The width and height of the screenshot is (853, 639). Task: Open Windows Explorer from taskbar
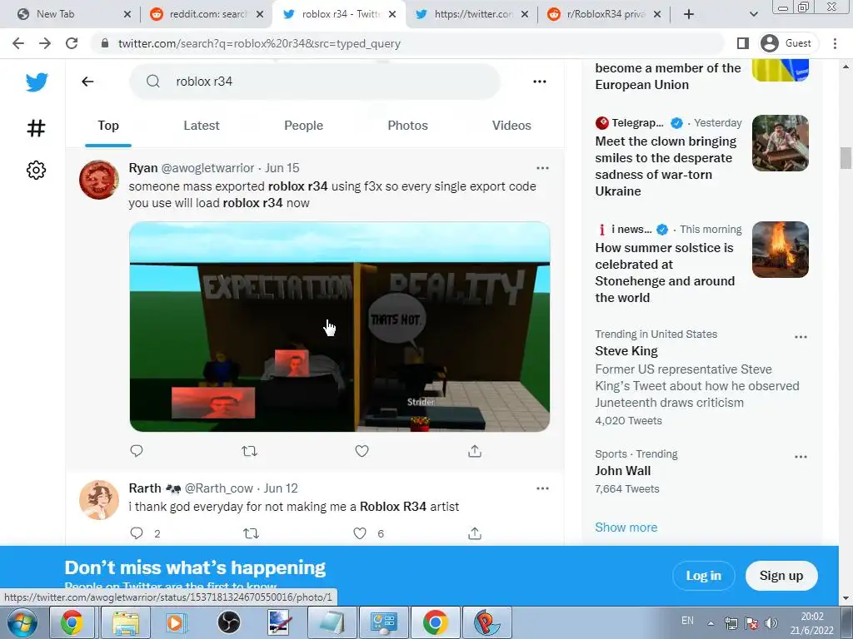(x=126, y=622)
